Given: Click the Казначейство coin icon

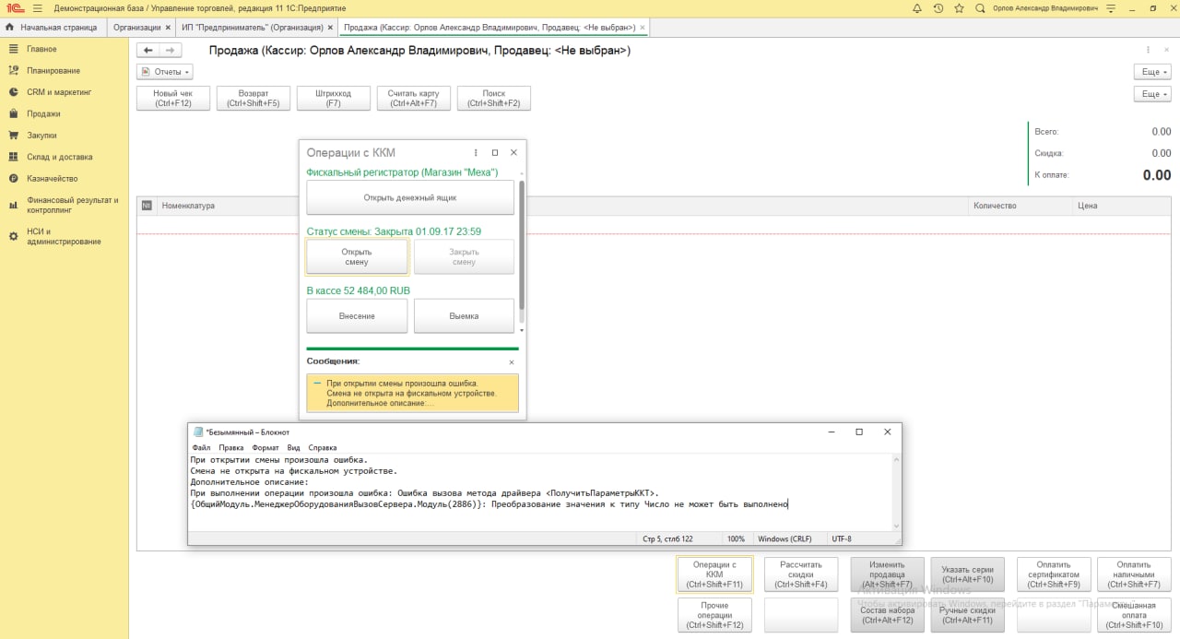Looking at the screenshot, I should click(14, 179).
